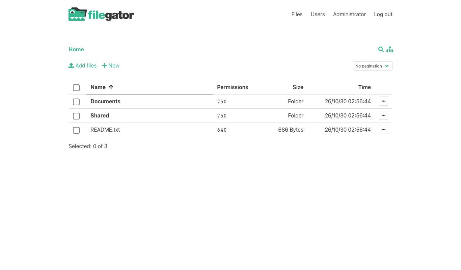
Task: Expand the No pagination dropdown
Action: tap(373, 66)
